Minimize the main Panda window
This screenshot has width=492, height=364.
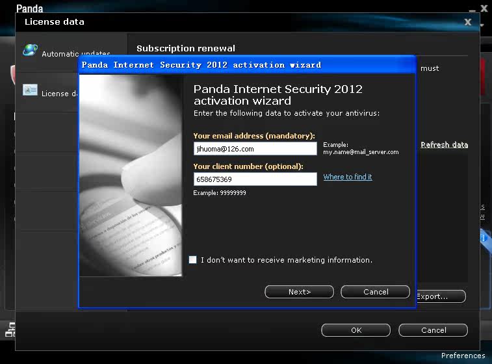tap(473, 10)
